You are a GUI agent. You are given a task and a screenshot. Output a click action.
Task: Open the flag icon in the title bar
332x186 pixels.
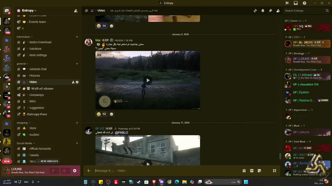(x=287, y=3)
